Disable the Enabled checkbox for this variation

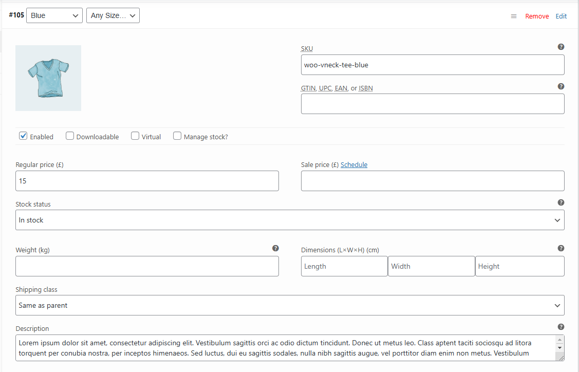click(x=23, y=136)
